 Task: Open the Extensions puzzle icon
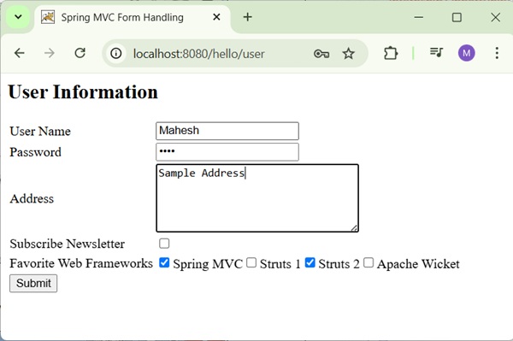pyautogui.click(x=391, y=53)
